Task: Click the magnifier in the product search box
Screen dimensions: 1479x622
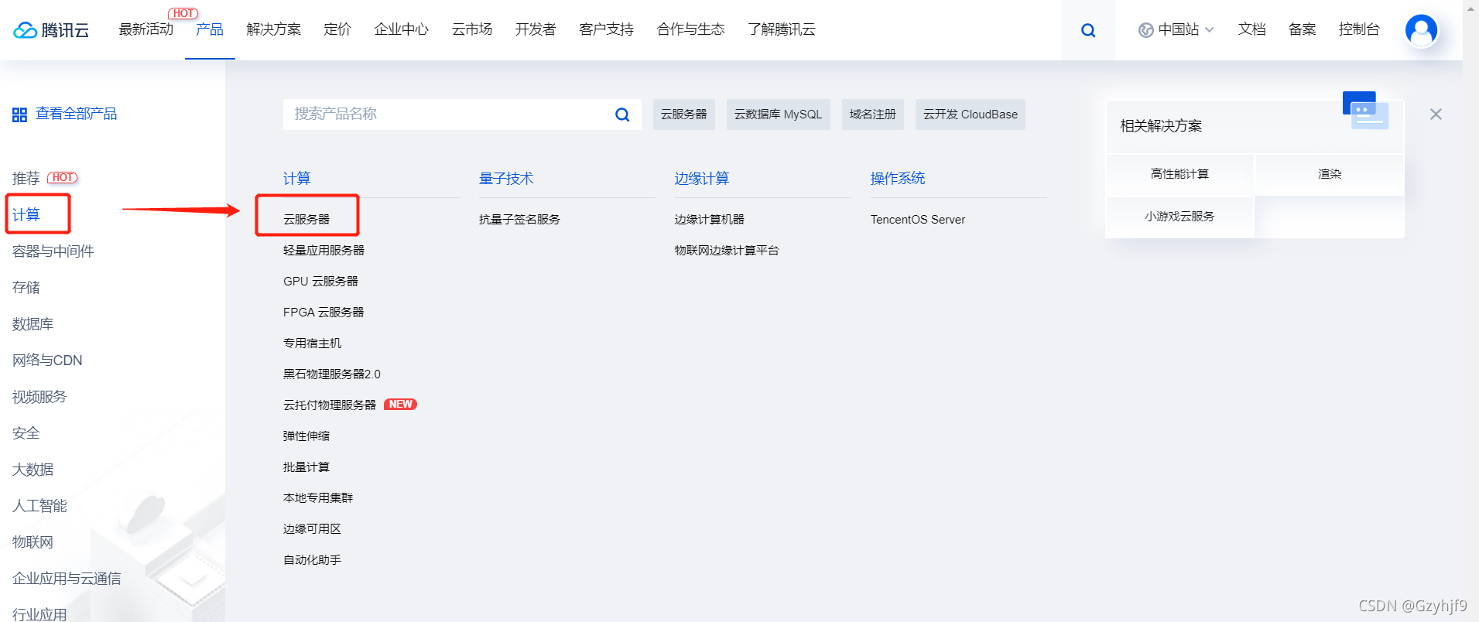Action: point(621,114)
